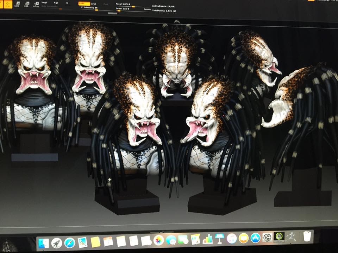Enable the Mrgb paint mode
This screenshot has height=253, width=338.
coord(44,2)
